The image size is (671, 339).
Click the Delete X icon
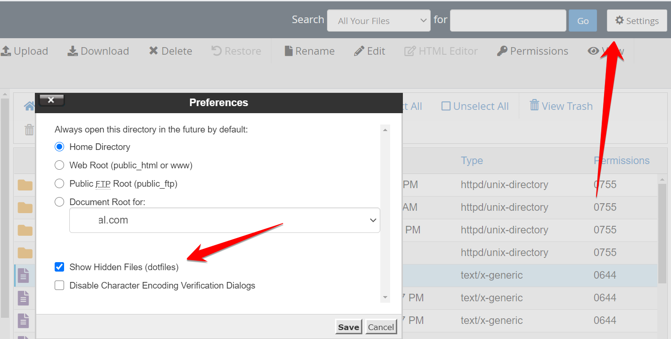(x=153, y=51)
